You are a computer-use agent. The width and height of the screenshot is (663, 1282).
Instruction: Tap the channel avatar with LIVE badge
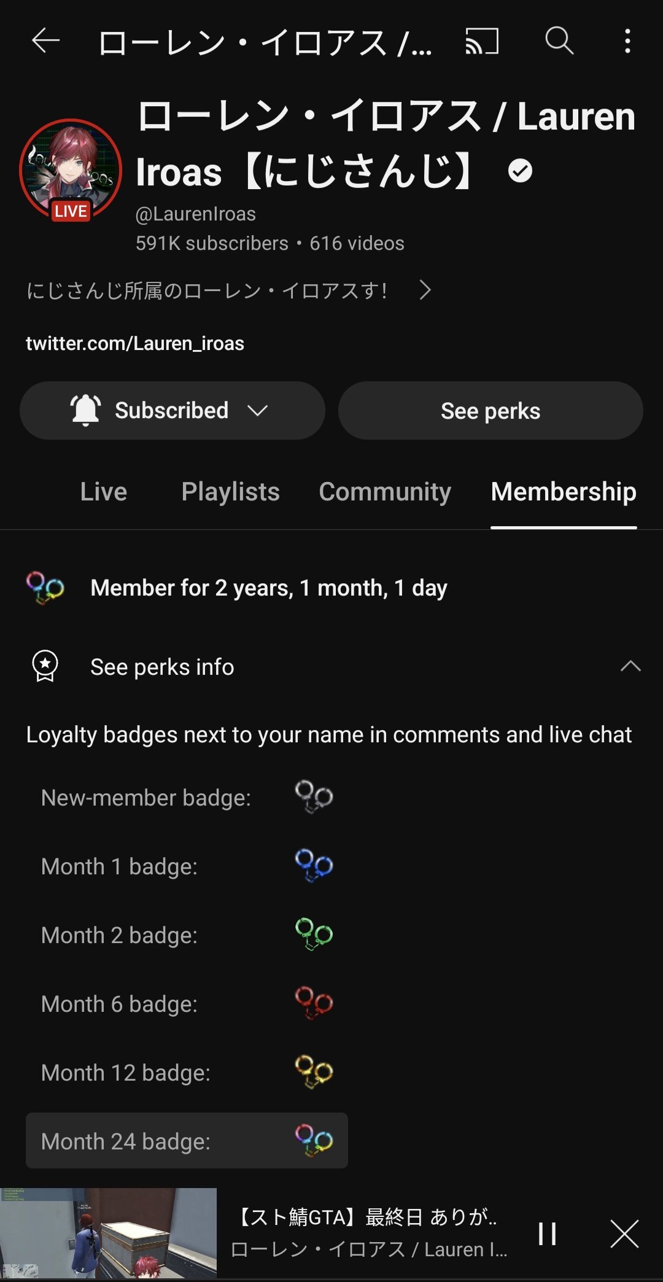[x=71, y=170]
